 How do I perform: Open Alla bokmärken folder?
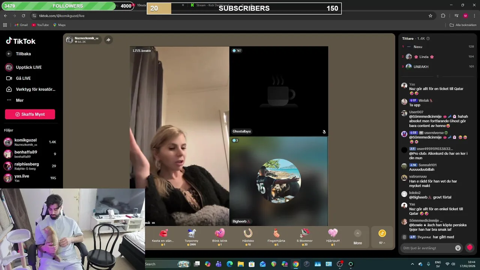tap(463, 25)
